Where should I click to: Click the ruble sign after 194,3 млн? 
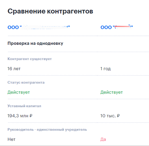coord(31,116)
